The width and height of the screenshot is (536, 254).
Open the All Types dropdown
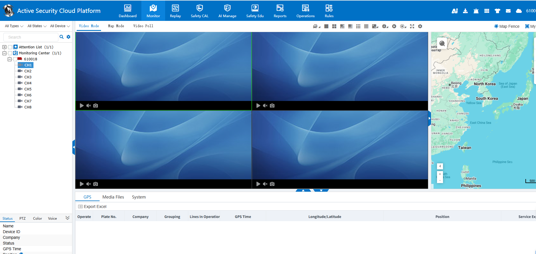pos(14,26)
